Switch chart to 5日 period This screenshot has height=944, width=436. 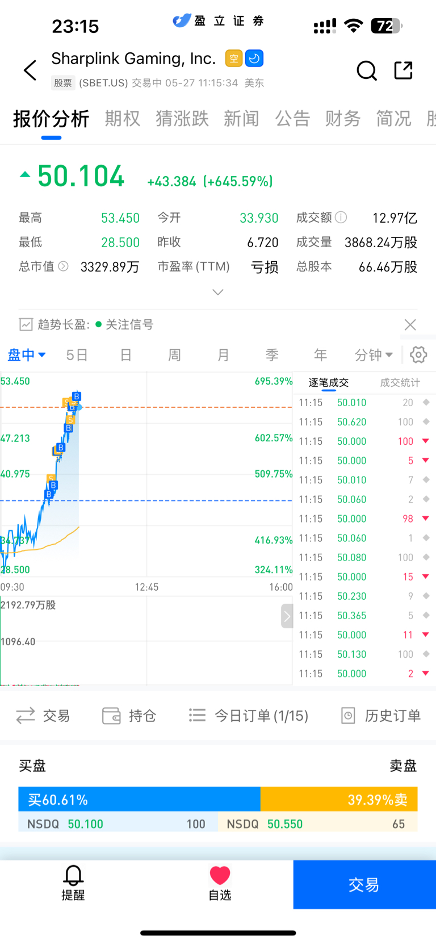[x=77, y=355]
